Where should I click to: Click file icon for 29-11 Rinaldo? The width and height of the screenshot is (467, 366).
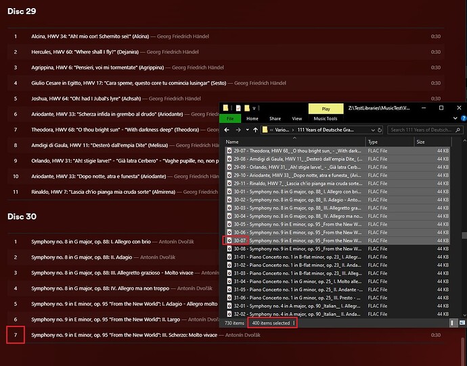tap(229, 184)
